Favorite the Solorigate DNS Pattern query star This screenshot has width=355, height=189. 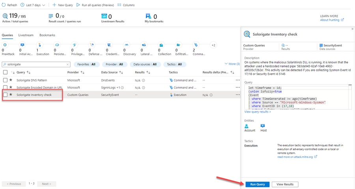click(x=11, y=80)
